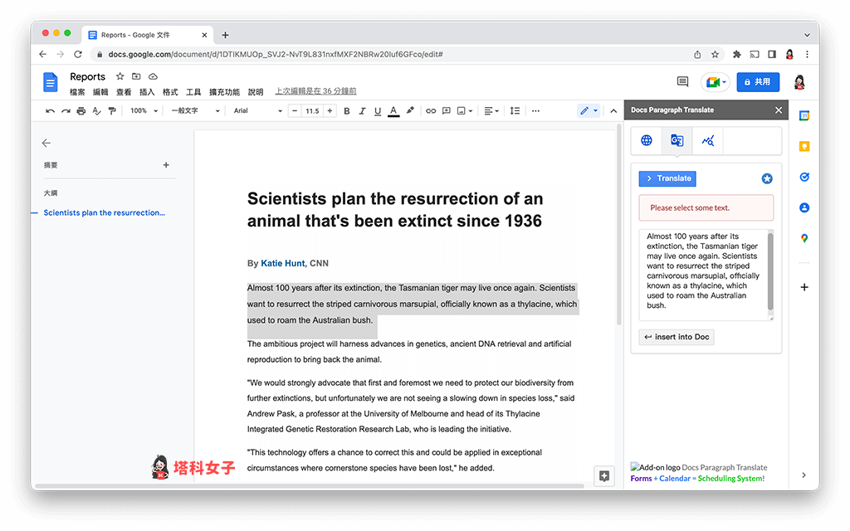Screen dimensions: 850x531
Task: Click the add-on text box scrollbar
Action: pos(770,272)
